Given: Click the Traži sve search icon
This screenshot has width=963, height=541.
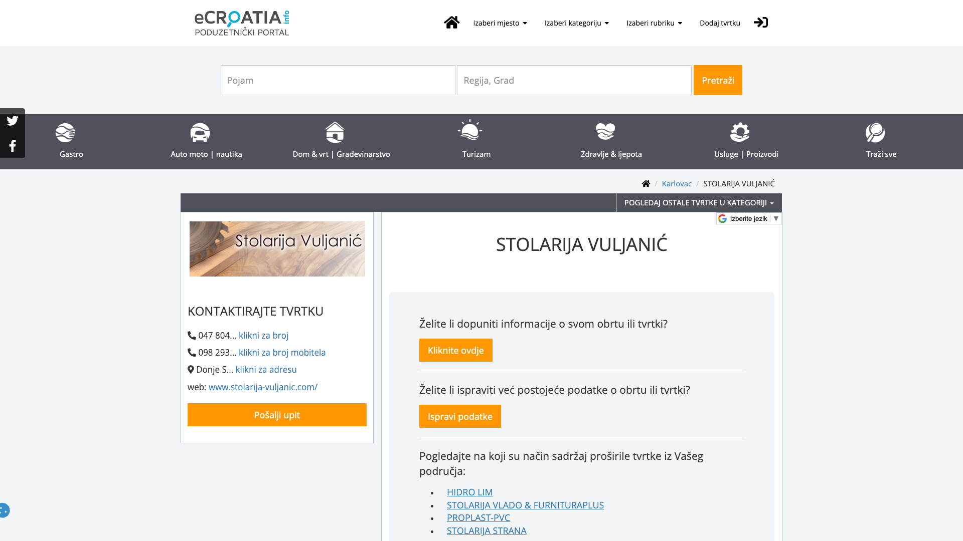Looking at the screenshot, I should tap(875, 133).
